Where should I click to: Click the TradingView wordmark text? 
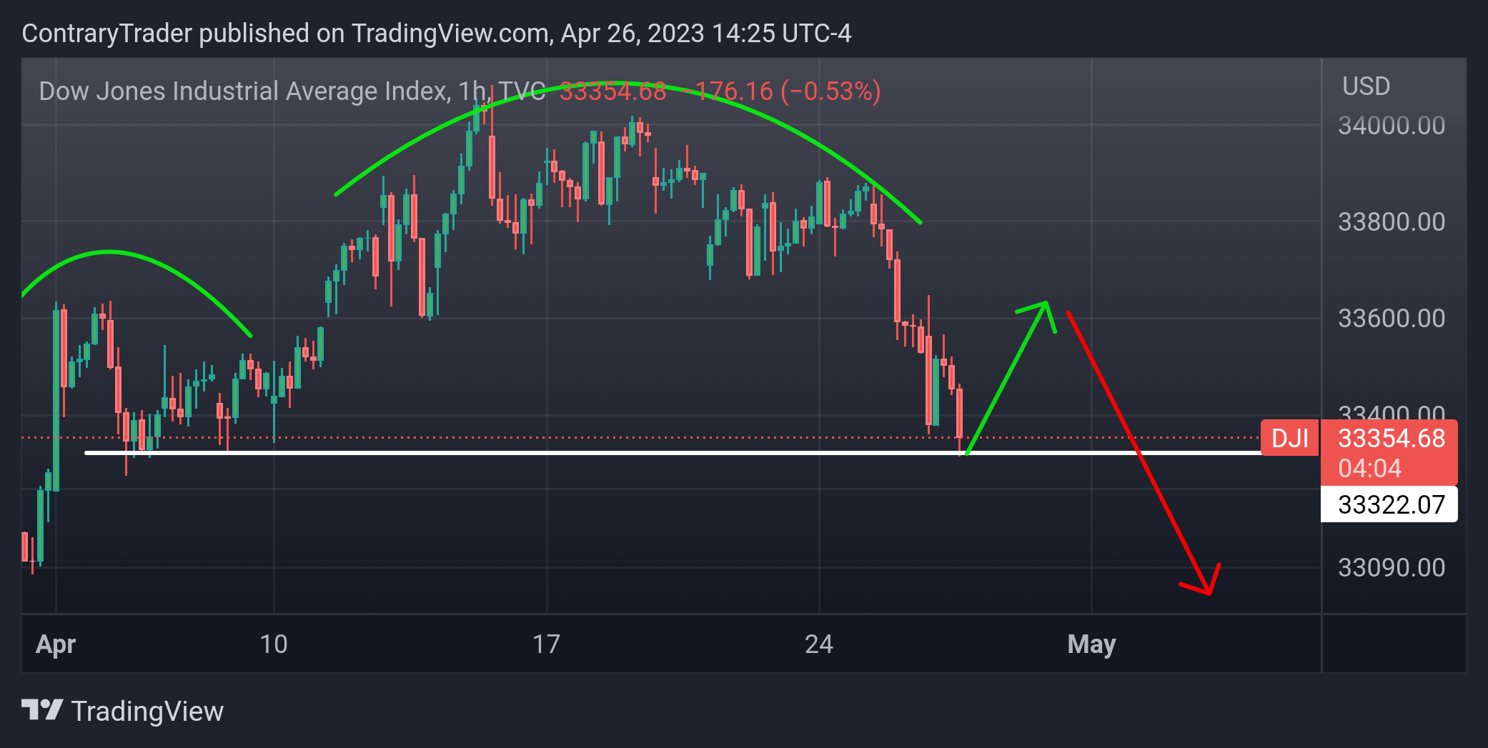[147, 712]
